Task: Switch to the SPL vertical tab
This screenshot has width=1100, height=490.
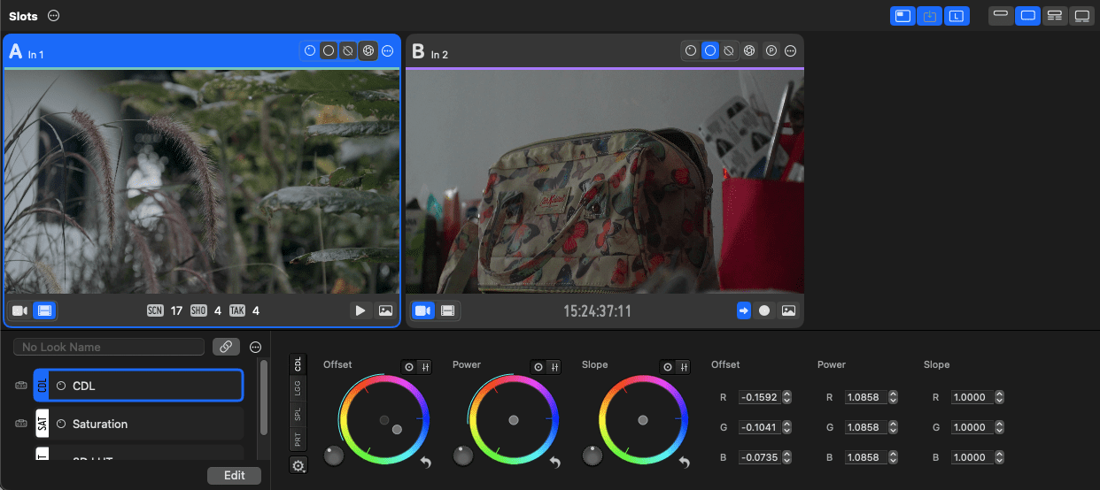Action: tap(298, 415)
